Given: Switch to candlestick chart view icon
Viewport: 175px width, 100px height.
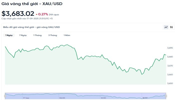Looking at the screenshot, I should 171,27.
